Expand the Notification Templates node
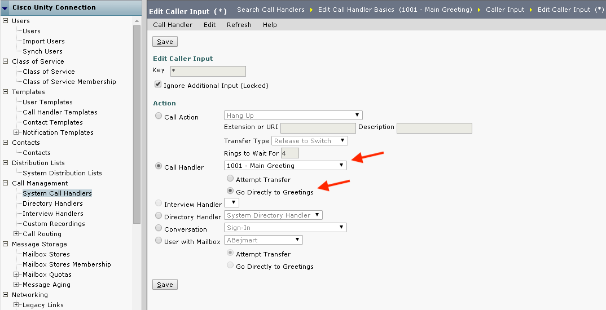This screenshot has width=606, height=310. 16,132
